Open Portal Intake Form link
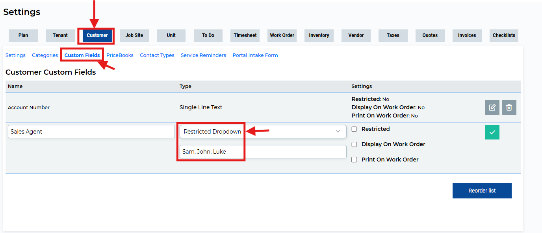 tap(255, 55)
